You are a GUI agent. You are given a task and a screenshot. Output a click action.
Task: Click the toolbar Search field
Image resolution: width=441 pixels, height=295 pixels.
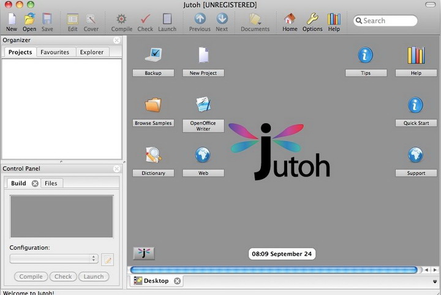(385, 21)
